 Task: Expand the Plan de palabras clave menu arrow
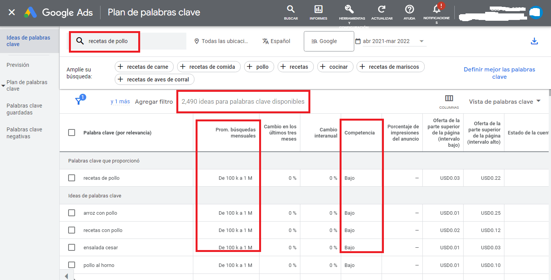pos(3,85)
